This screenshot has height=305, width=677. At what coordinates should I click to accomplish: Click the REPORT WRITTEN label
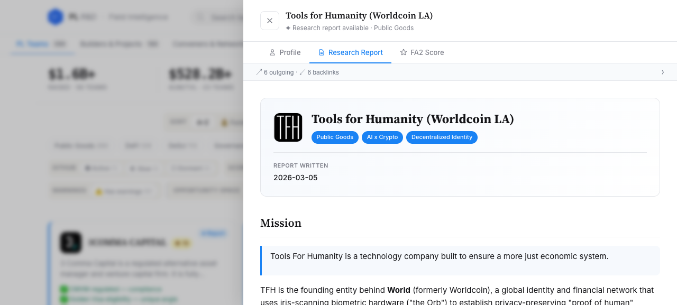(x=301, y=165)
